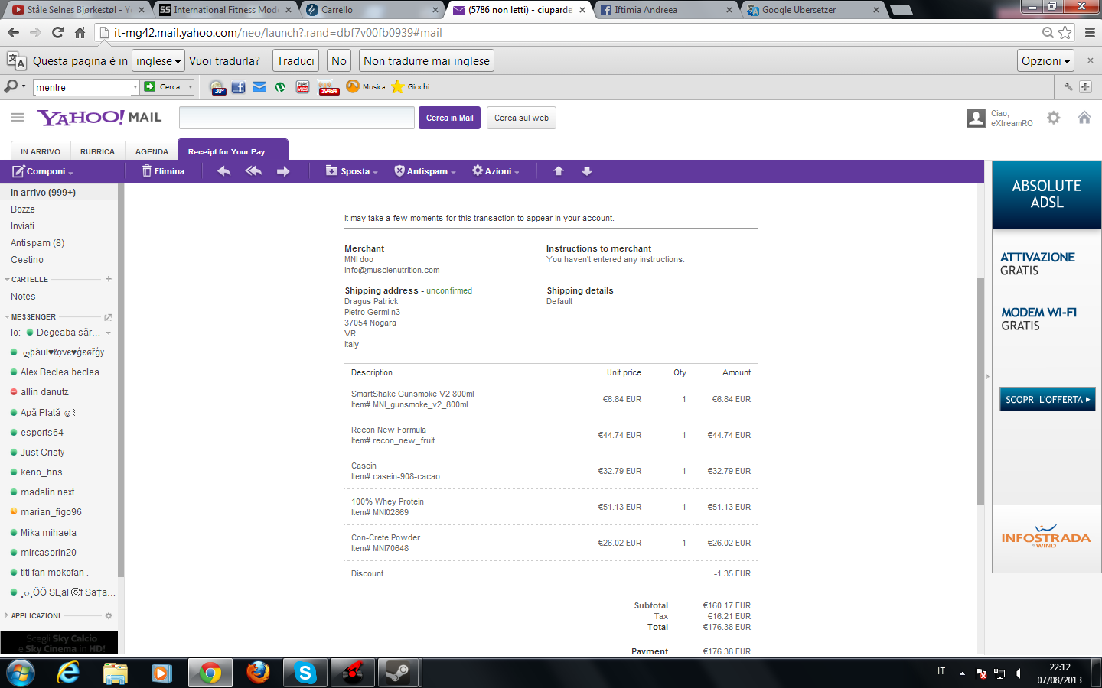Screen dimensions: 1102x688
Task: Go to Yahoo home icon
Action: coord(1084,118)
